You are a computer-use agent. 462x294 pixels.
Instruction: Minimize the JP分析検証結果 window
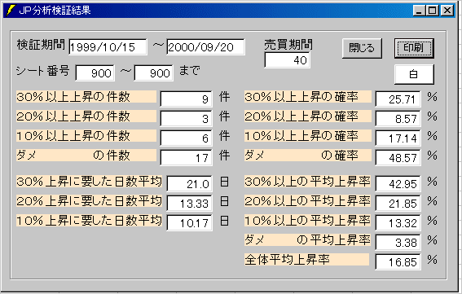click(x=420, y=11)
